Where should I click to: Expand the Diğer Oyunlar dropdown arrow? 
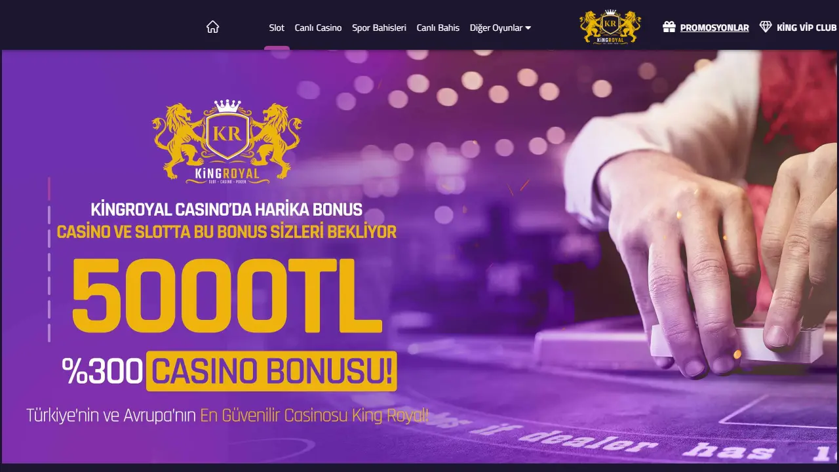tap(528, 28)
